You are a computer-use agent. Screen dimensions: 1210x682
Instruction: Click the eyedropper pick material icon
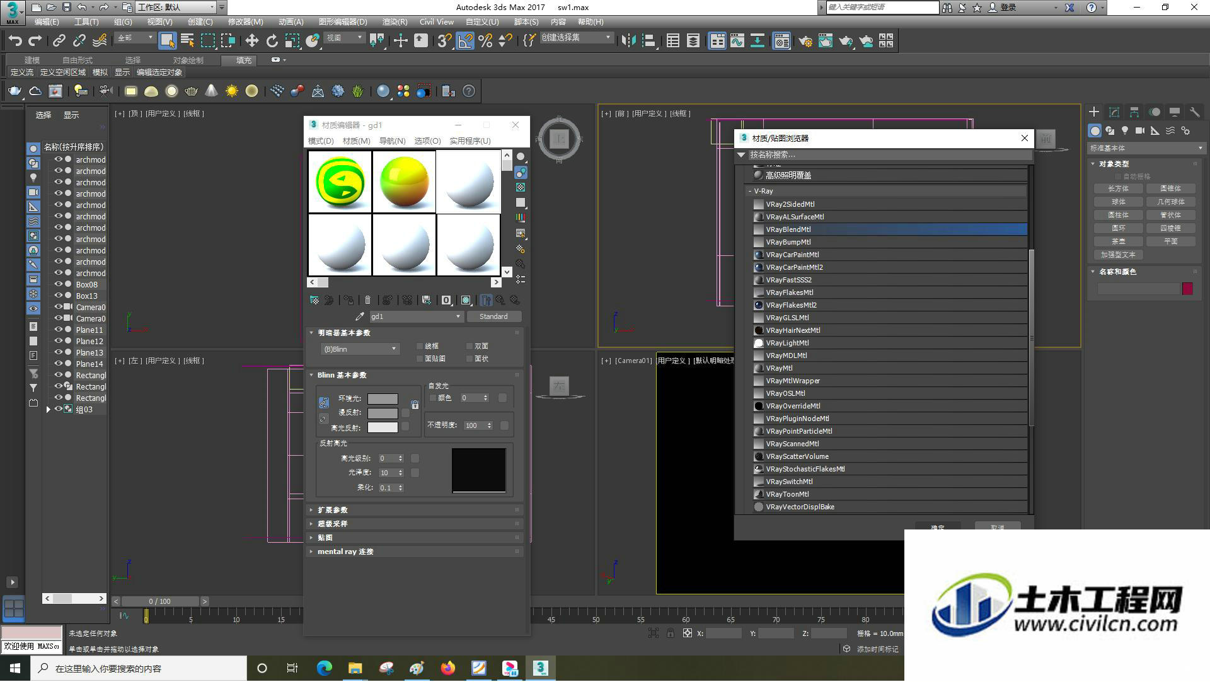click(360, 316)
